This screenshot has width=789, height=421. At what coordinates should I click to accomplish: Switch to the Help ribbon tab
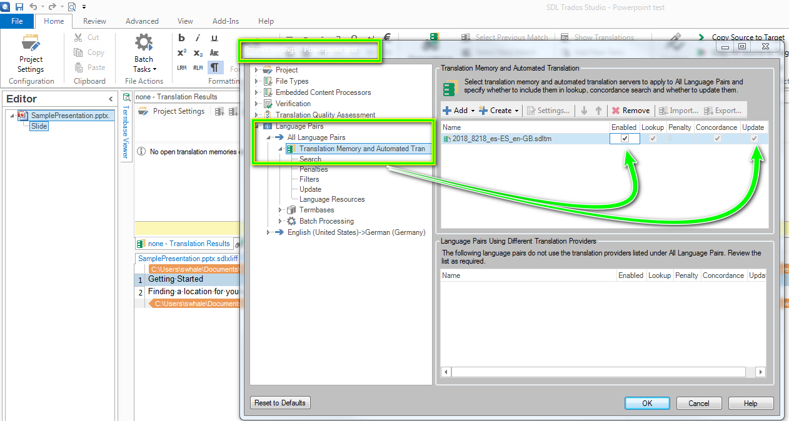click(x=266, y=21)
